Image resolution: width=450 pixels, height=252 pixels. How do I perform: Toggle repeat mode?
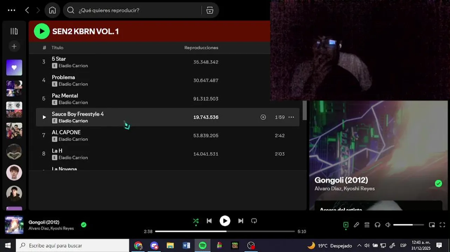[254, 221]
